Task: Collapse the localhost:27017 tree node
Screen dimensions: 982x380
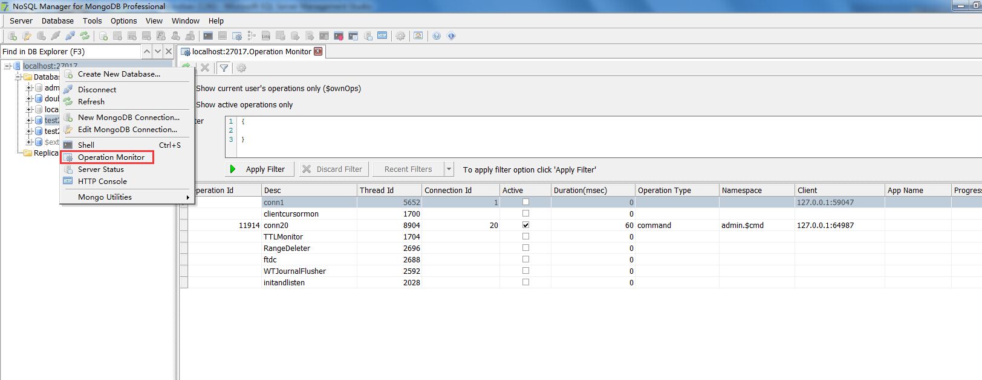Action: [7, 66]
